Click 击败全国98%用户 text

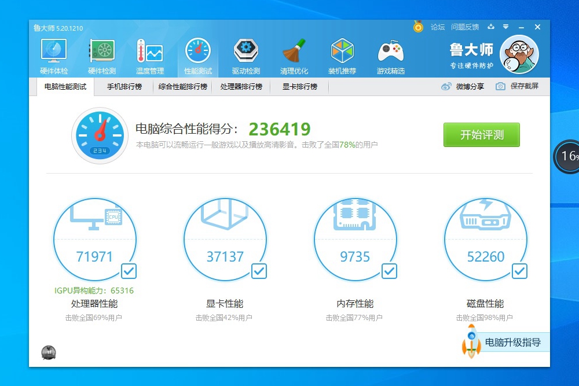tap(485, 318)
